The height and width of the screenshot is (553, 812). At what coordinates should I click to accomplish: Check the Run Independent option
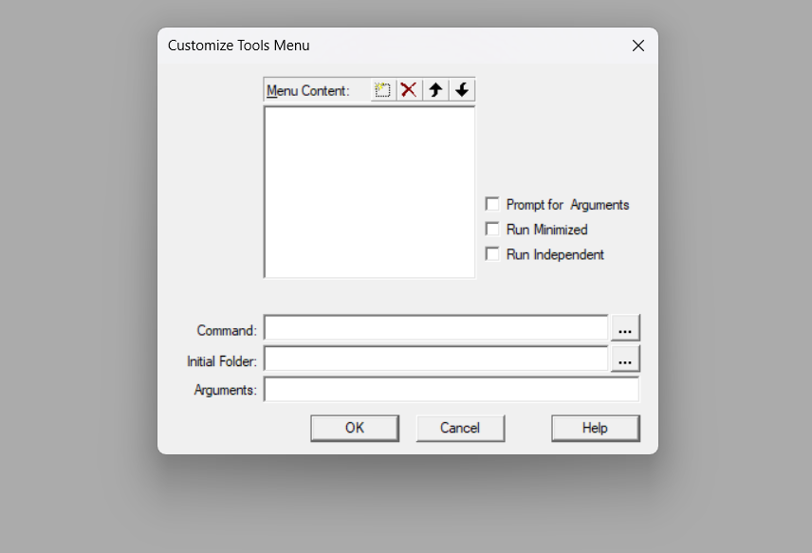click(x=492, y=254)
